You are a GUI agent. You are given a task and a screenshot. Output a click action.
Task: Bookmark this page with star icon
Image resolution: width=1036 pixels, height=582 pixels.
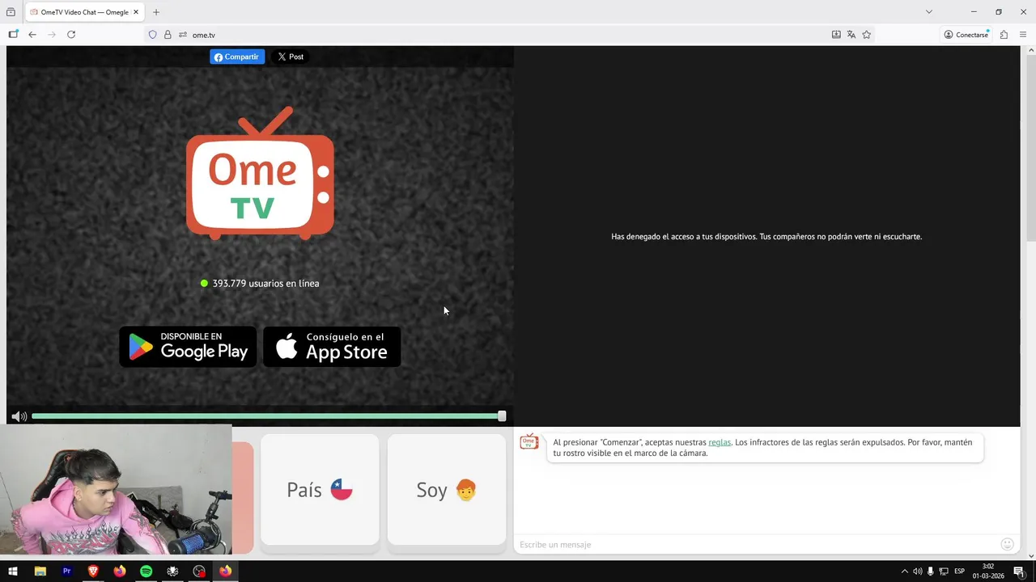coord(867,35)
